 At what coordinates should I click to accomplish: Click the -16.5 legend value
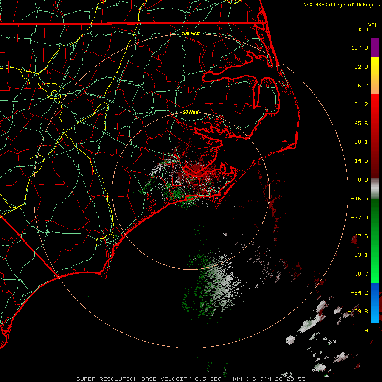tap(360, 199)
